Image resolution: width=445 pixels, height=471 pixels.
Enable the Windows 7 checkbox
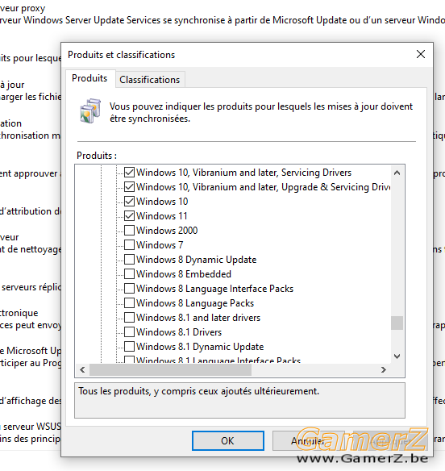pyautogui.click(x=129, y=245)
